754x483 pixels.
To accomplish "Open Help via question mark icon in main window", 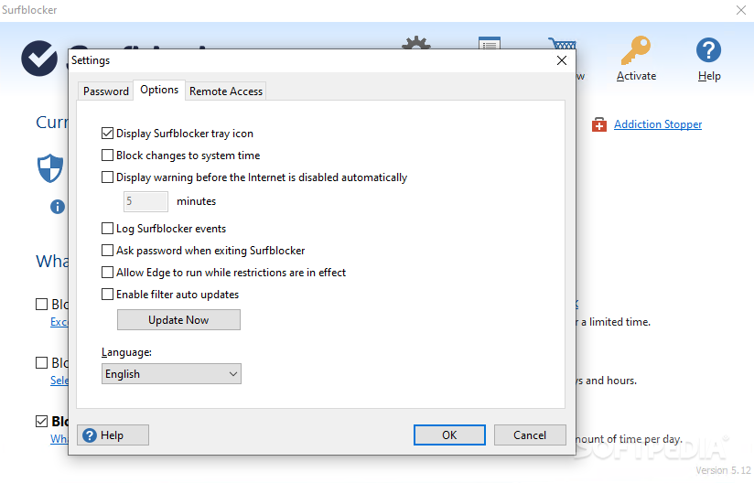I will [x=708, y=50].
